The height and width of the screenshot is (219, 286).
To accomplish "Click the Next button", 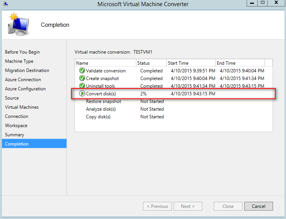I will click(x=188, y=206).
